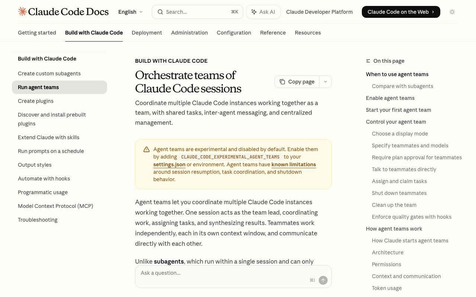The width and height of the screenshot is (476, 297).
Task: Select Troubleshooting in the left sidebar
Action: [38, 219]
